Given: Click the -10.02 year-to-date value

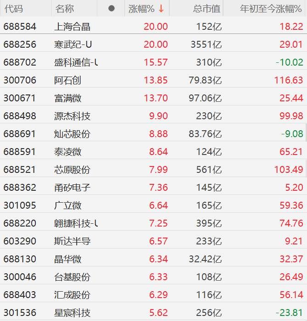Looking at the screenshot, I should [x=290, y=62].
